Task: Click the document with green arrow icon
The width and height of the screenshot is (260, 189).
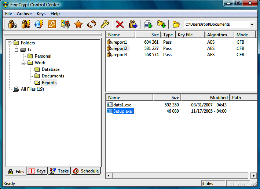Action: coord(148,25)
